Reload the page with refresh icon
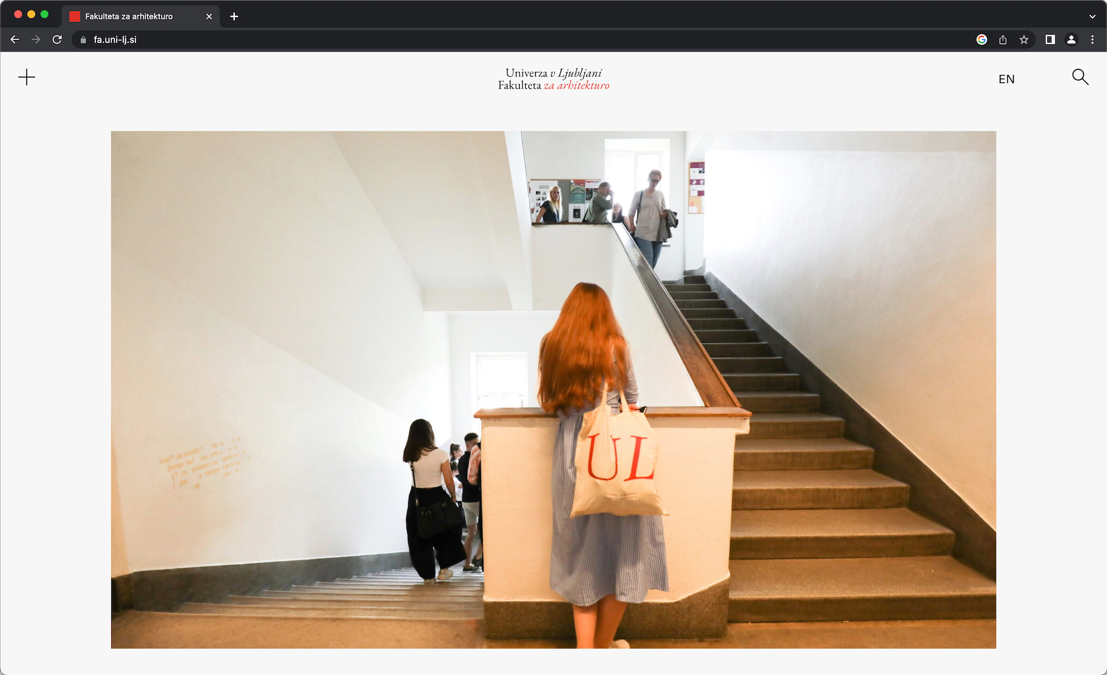 coord(57,39)
